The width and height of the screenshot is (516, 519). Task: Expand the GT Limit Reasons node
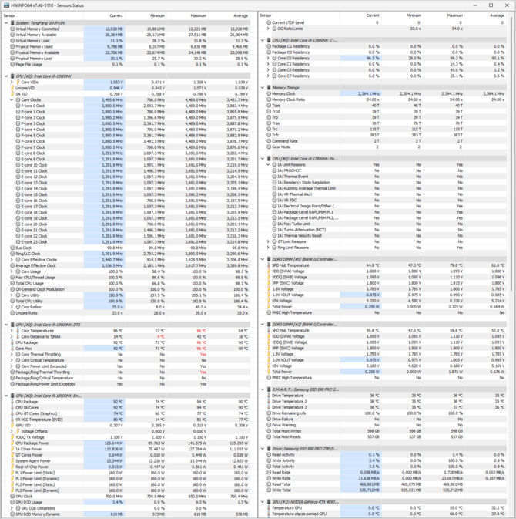pyautogui.click(x=269, y=241)
